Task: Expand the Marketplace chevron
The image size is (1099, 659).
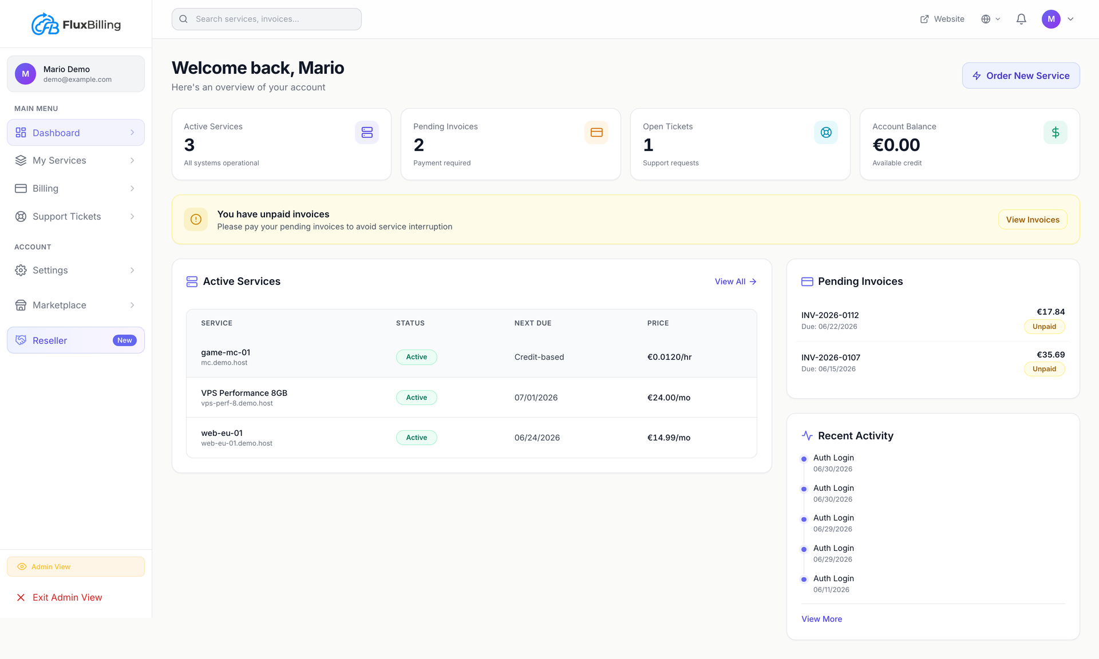Action: tap(132, 305)
